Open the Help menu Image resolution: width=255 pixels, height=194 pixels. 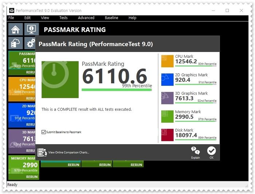[132, 18]
